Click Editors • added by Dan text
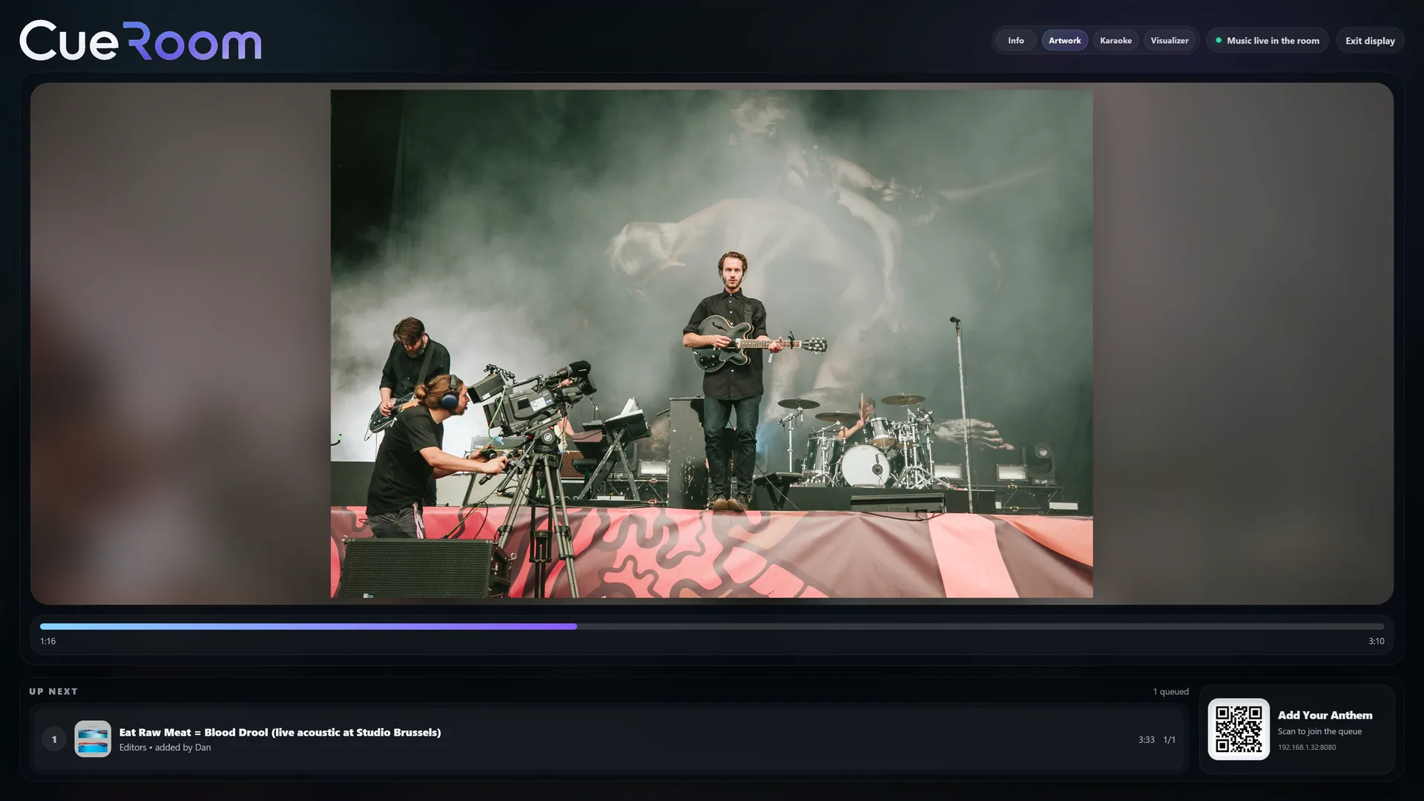The height and width of the screenshot is (801, 1424). pyautogui.click(x=165, y=748)
